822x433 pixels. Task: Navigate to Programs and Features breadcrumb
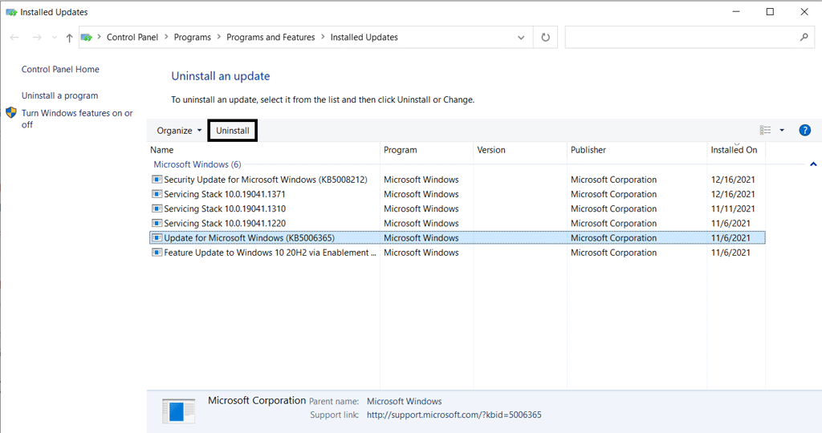click(x=271, y=37)
